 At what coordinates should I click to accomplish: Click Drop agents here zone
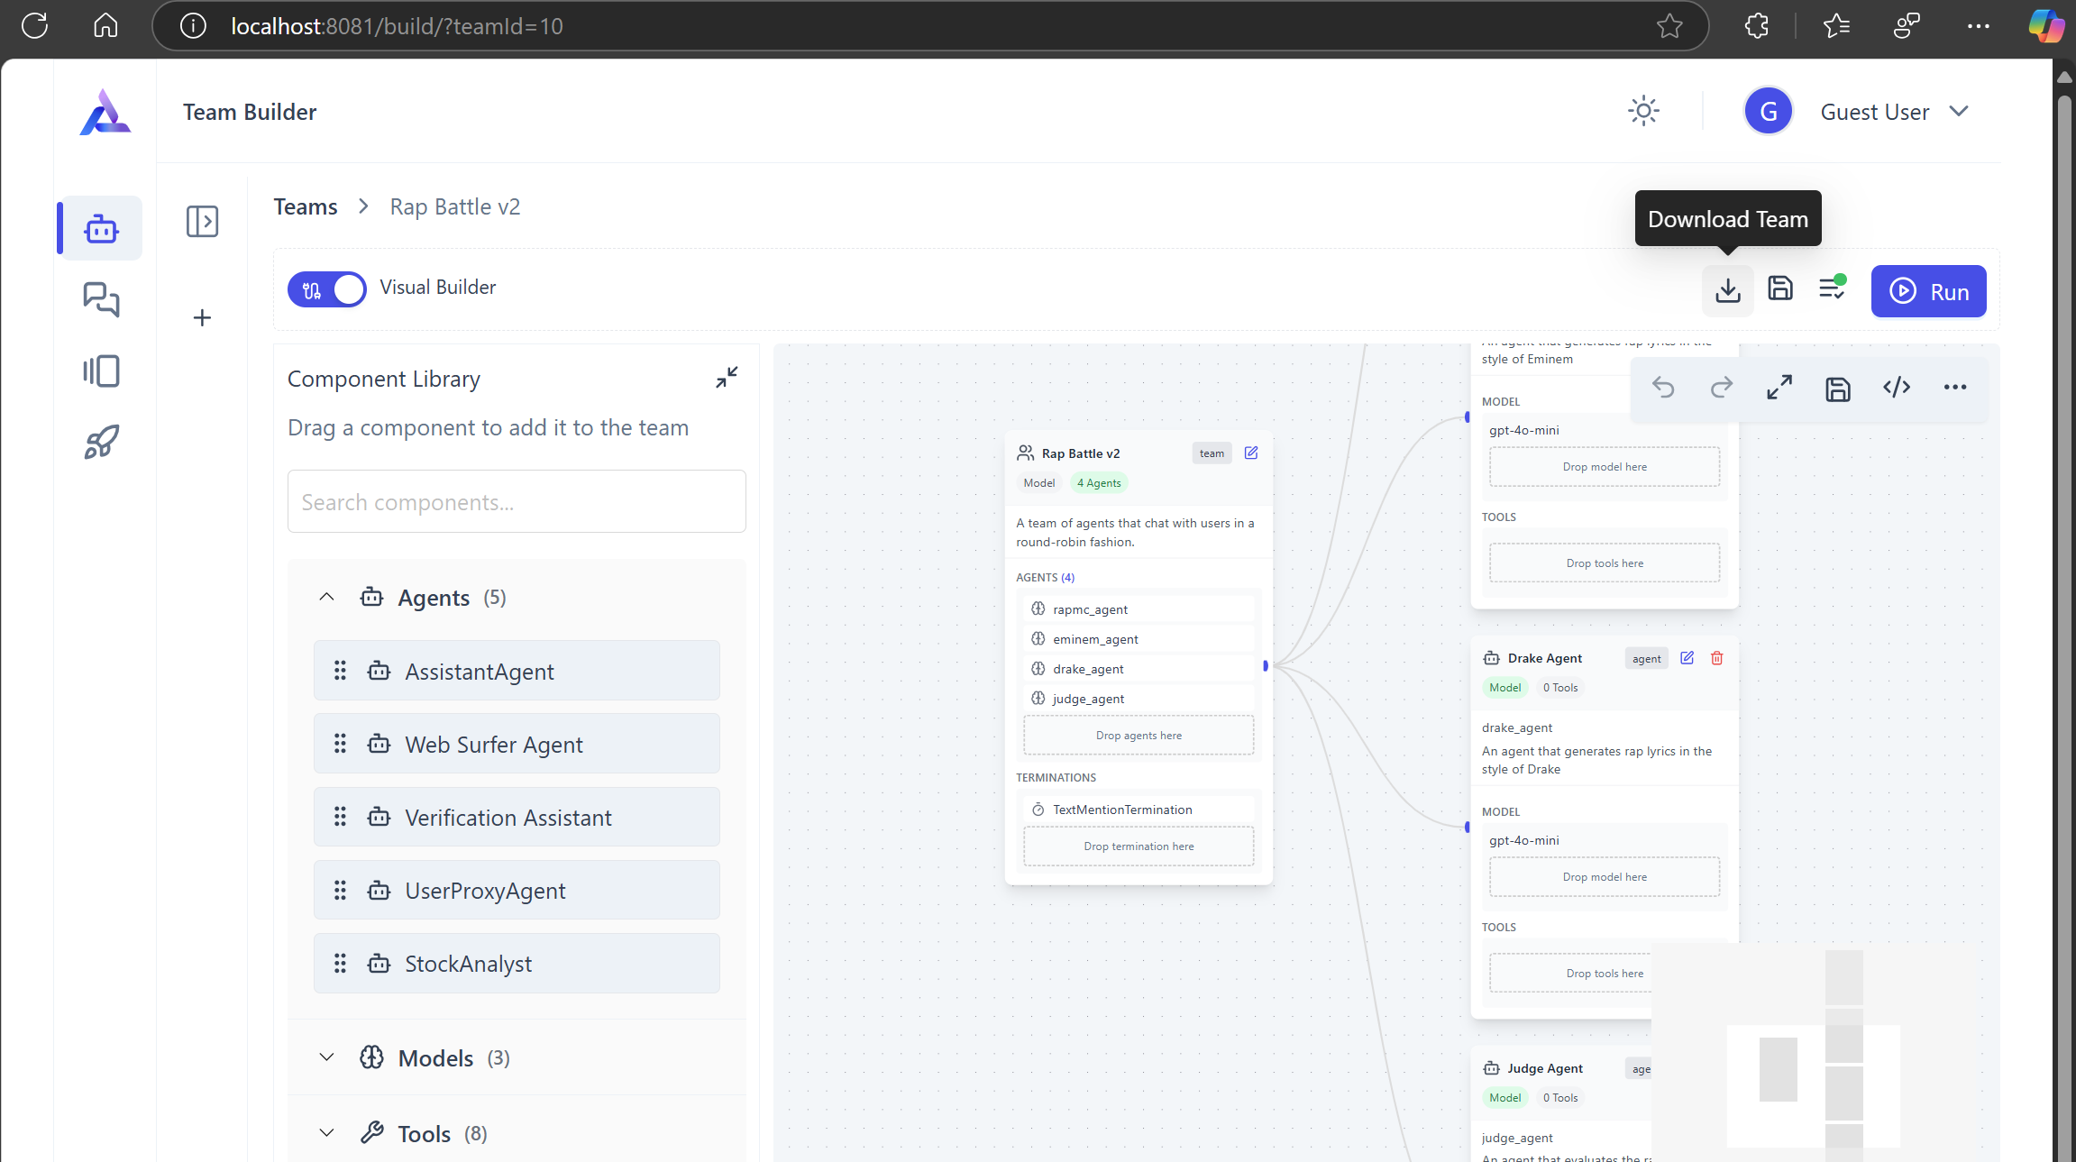[1139, 736]
